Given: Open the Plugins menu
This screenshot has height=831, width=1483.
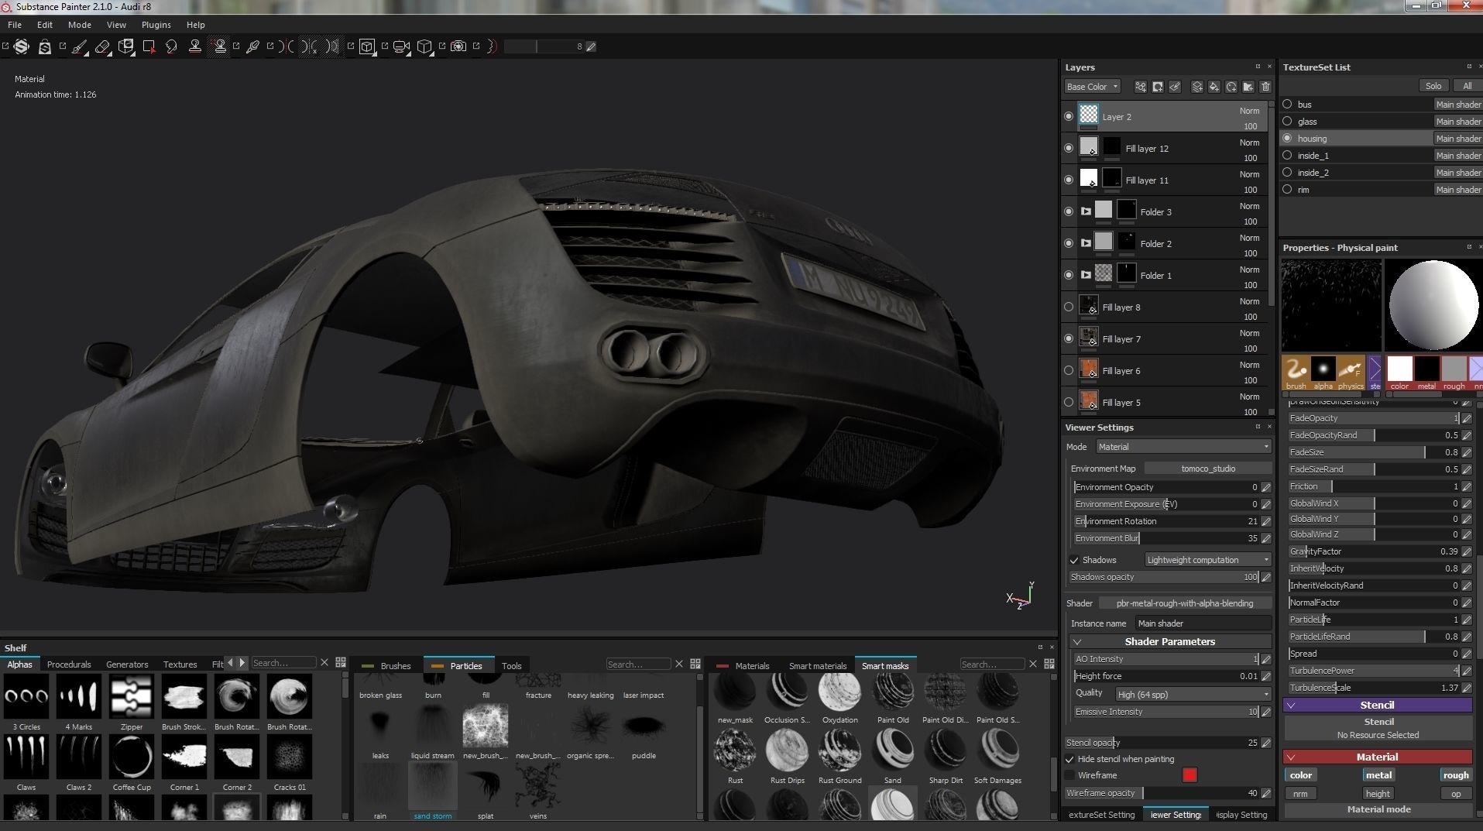Looking at the screenshot, I should pos(156,25).
